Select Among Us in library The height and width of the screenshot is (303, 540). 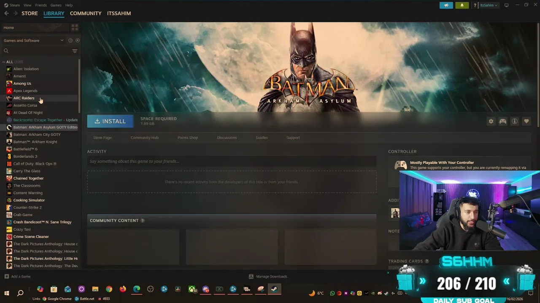(x=22, y=83)
